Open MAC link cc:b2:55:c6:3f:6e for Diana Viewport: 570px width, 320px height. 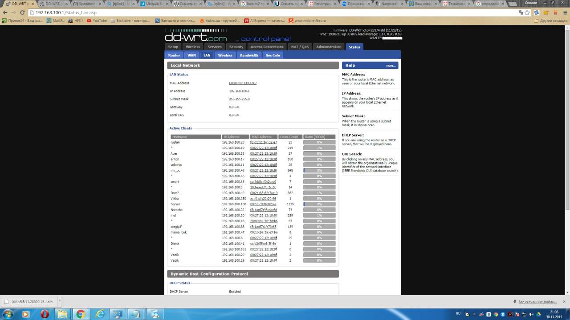[263, 244]
